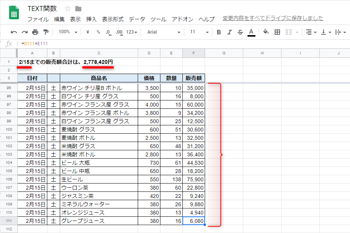This screenshot has height=233, width=350.
Task: Open the データ menu
Action: tap(138, 19)
